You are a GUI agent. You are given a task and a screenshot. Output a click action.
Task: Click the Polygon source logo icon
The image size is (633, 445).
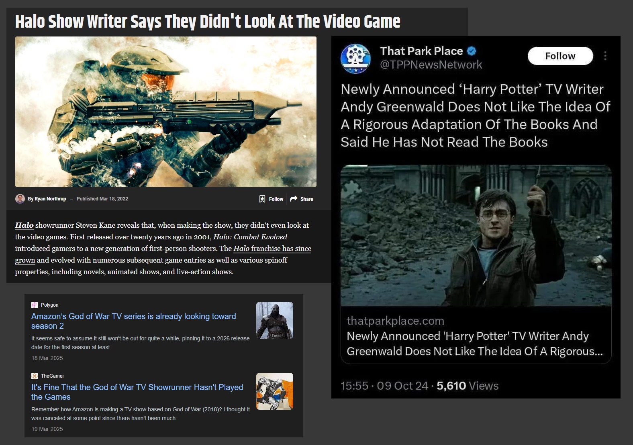[35, 305]
